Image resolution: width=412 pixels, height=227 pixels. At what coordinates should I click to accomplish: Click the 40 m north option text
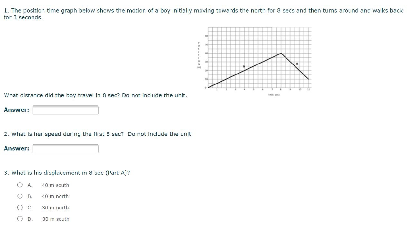[x=55, y=196]
